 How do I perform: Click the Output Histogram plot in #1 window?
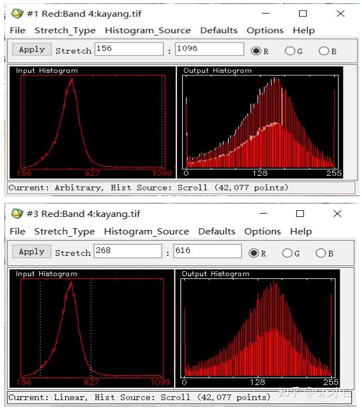click(260, 122)
